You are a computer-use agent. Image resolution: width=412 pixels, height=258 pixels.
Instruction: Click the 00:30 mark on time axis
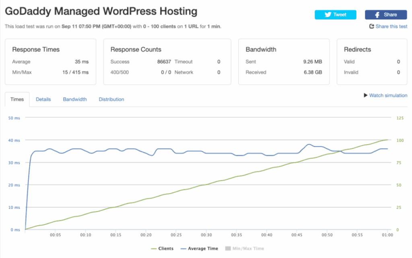pyautogui.click(x=206, y=235)
